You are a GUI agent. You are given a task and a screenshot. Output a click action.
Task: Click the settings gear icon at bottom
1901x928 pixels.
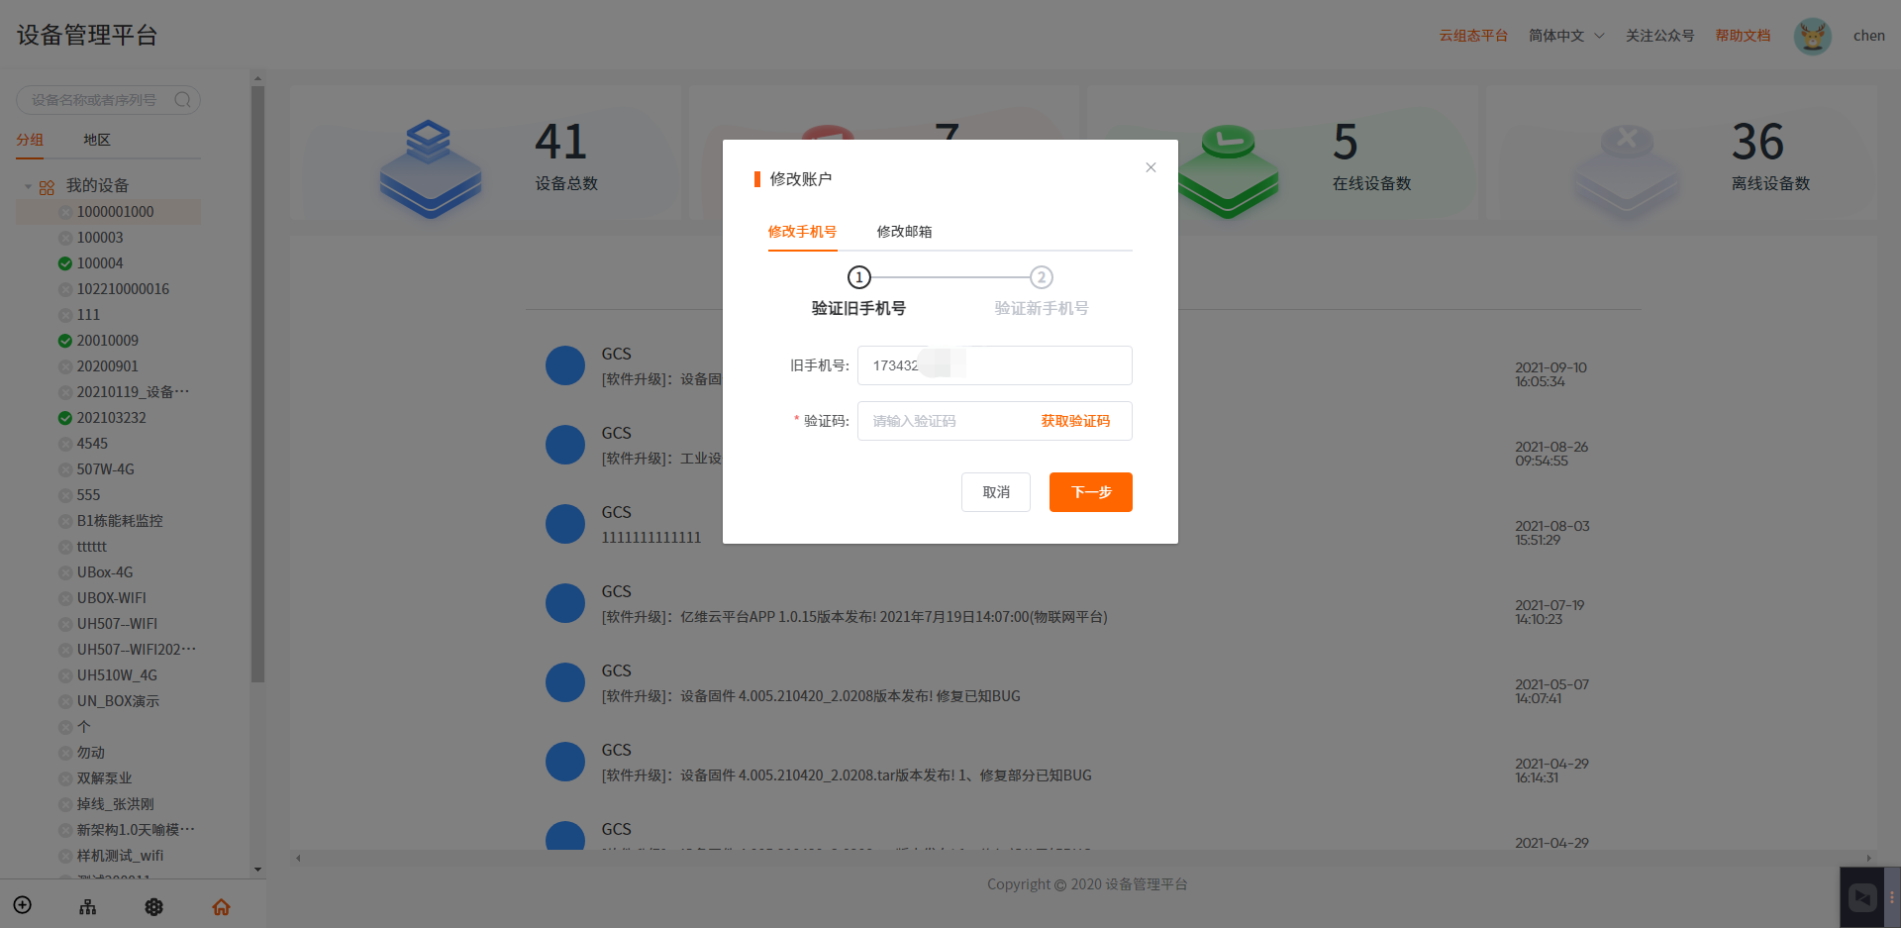[154, 906]
